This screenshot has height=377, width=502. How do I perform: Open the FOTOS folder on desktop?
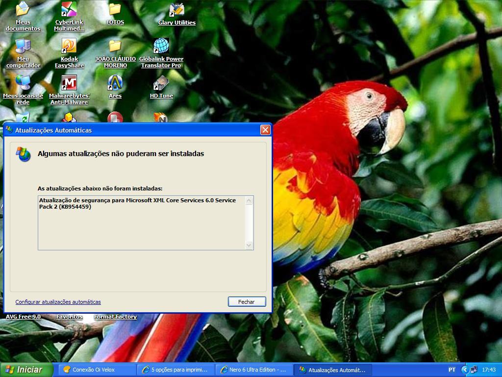coord(115,13)
